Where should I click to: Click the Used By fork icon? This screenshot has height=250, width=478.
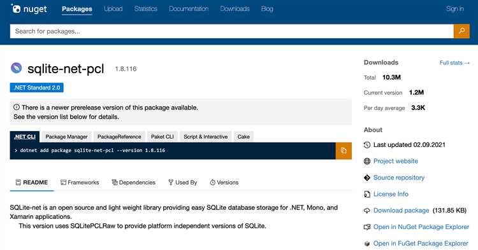[171, 182]
